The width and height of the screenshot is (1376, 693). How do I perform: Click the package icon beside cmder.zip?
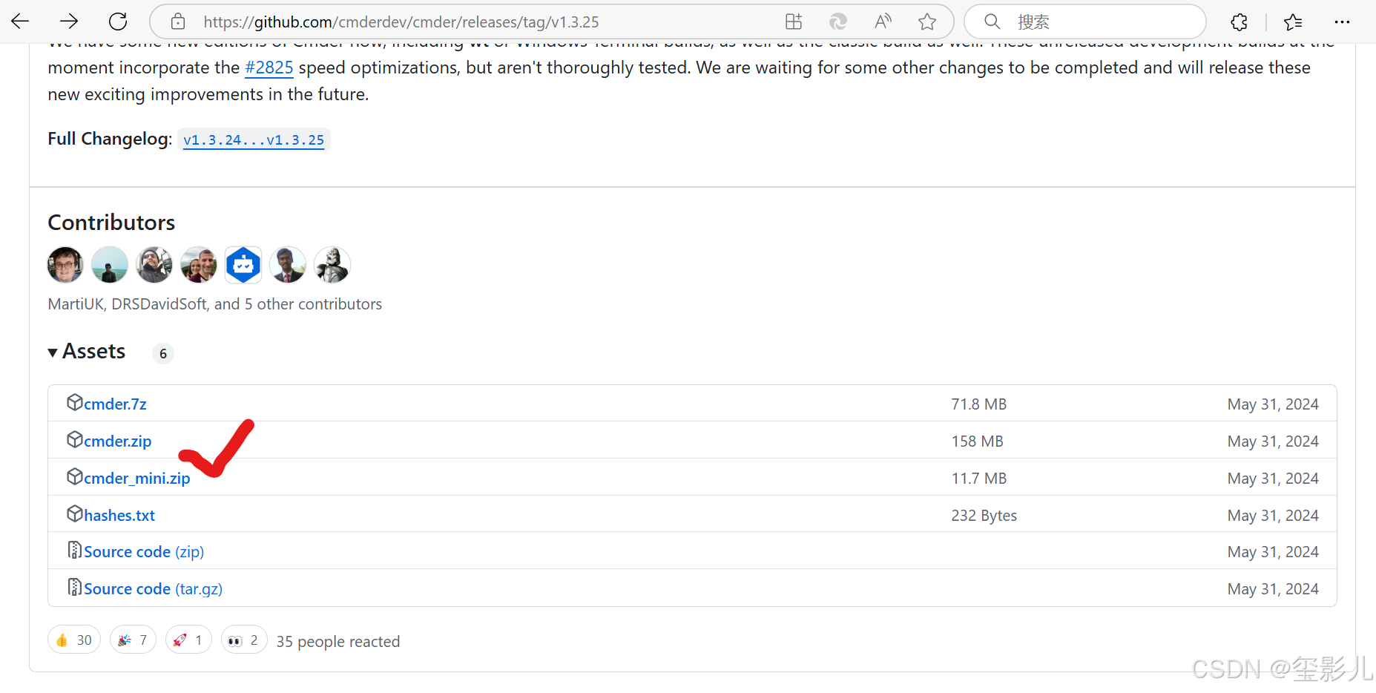coord(74,439)
